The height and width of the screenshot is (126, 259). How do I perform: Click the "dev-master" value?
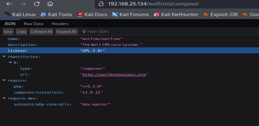click(x=95, y=104)
